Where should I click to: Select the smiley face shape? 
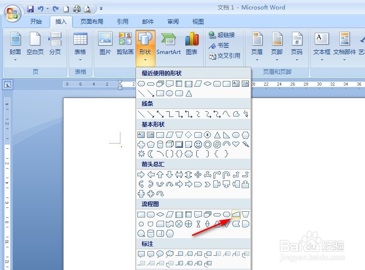click(198, 144)
